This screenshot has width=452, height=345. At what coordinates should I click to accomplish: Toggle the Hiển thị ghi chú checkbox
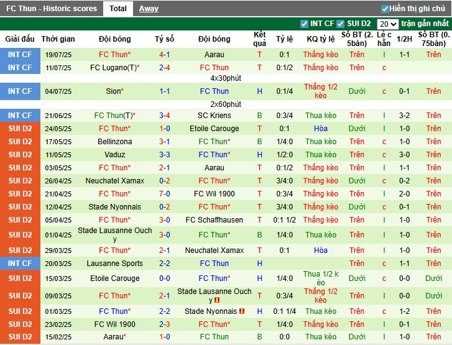[385, 9]
